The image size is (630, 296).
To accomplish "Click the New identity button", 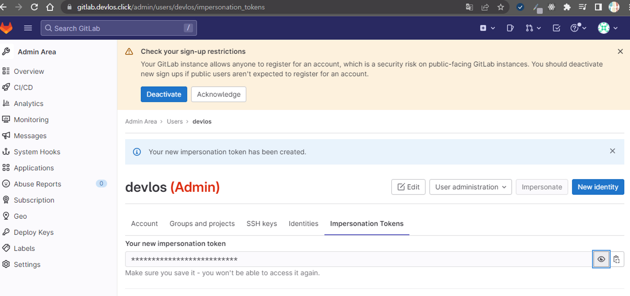I will coord(598,187).
